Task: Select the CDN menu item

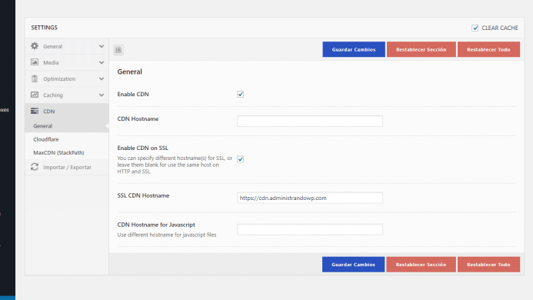Action: click(x=67, y=112)
